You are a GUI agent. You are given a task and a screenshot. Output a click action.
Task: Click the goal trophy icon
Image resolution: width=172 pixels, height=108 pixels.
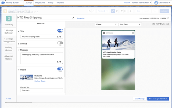point(122,11)
